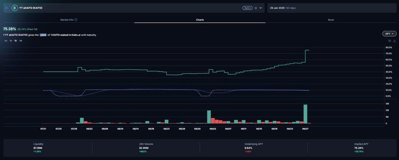
Task: Click the blue chain network icon
Action: pos(6,8)
